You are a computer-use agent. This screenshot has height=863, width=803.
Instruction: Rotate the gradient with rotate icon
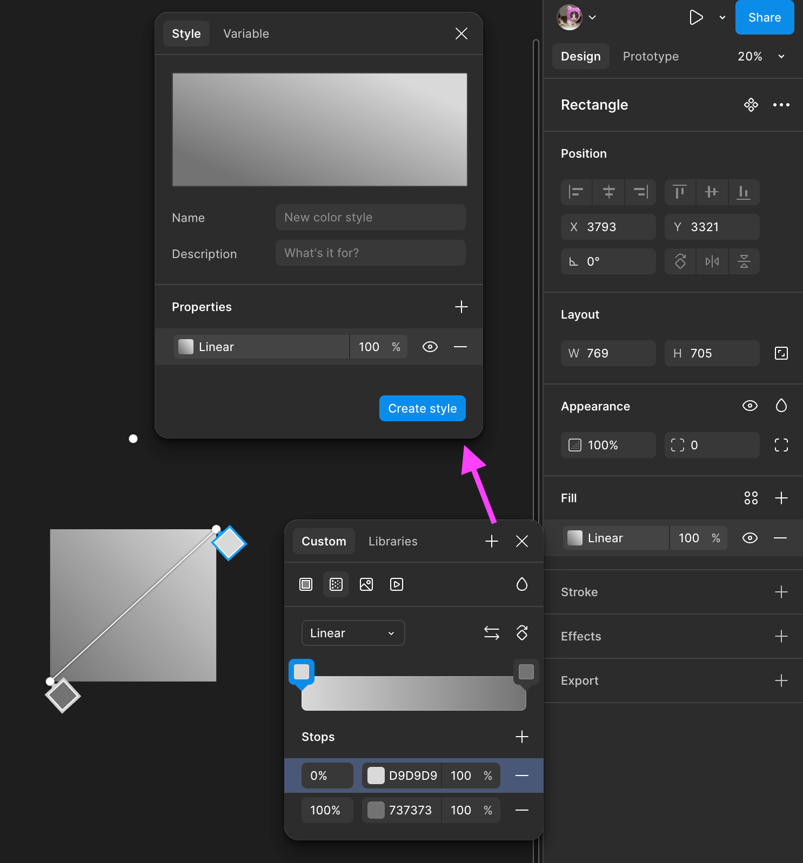[522, 633]
